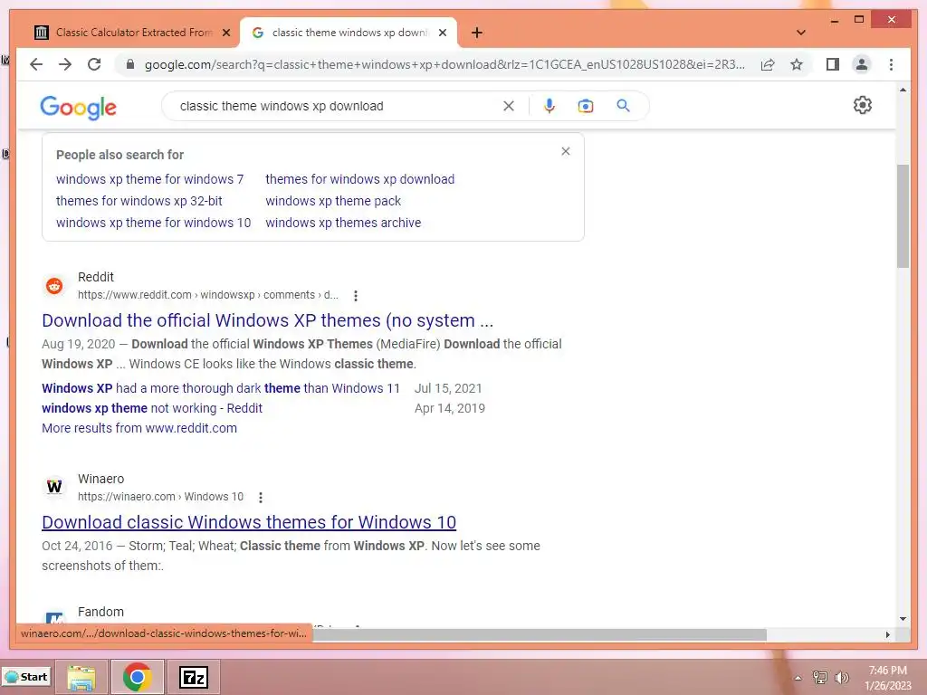Image resolution: width=927 pixels, height=695 pixels.
Task: Click the padlock site info icon
Action: [x=130, y=64]
